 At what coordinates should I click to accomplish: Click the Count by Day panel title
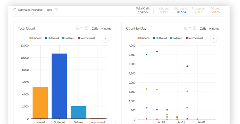[136, 28]
